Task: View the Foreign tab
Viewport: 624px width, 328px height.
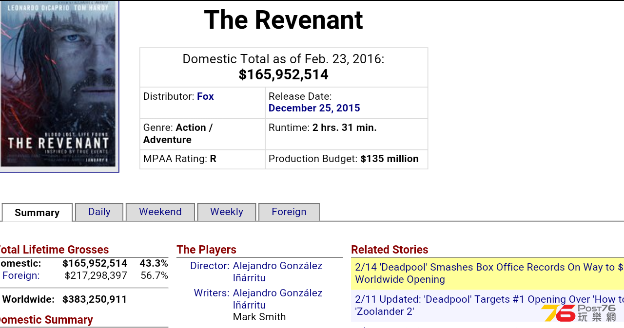Action: coord(289,212)
